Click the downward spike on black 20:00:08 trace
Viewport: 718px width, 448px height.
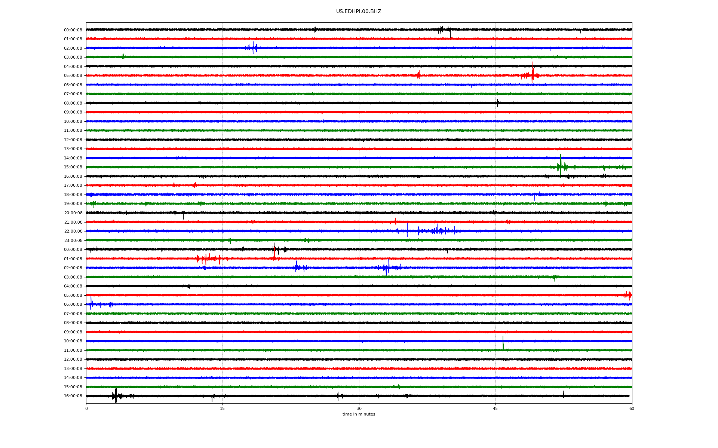point(183,216)
